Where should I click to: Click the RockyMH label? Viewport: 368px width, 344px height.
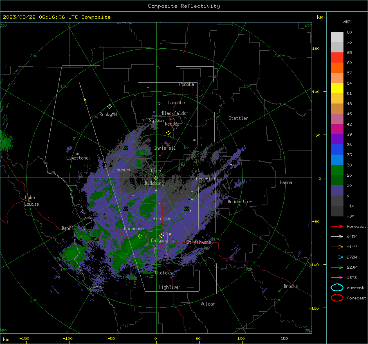click(108, 115)
